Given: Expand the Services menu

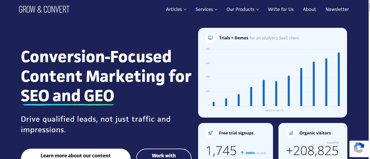Looking at the screenshot, I should point(206,9).
